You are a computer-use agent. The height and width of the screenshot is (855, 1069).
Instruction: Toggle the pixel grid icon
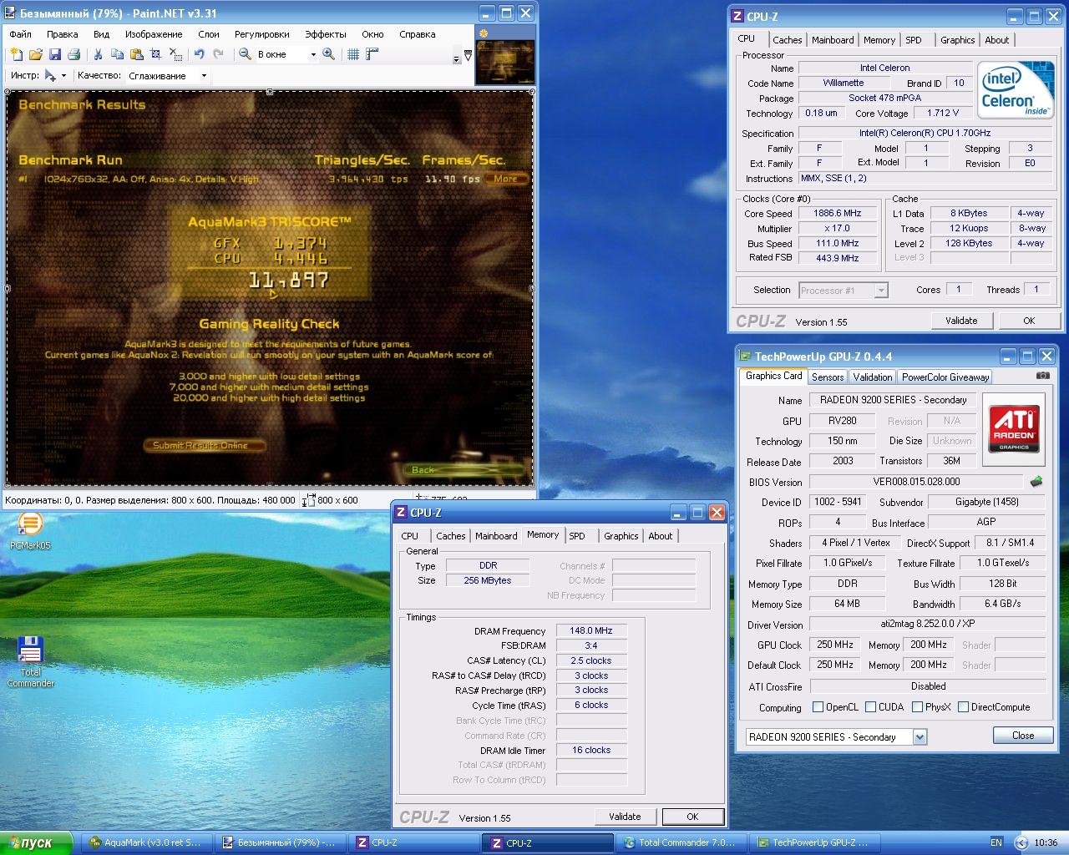point(353,54)
